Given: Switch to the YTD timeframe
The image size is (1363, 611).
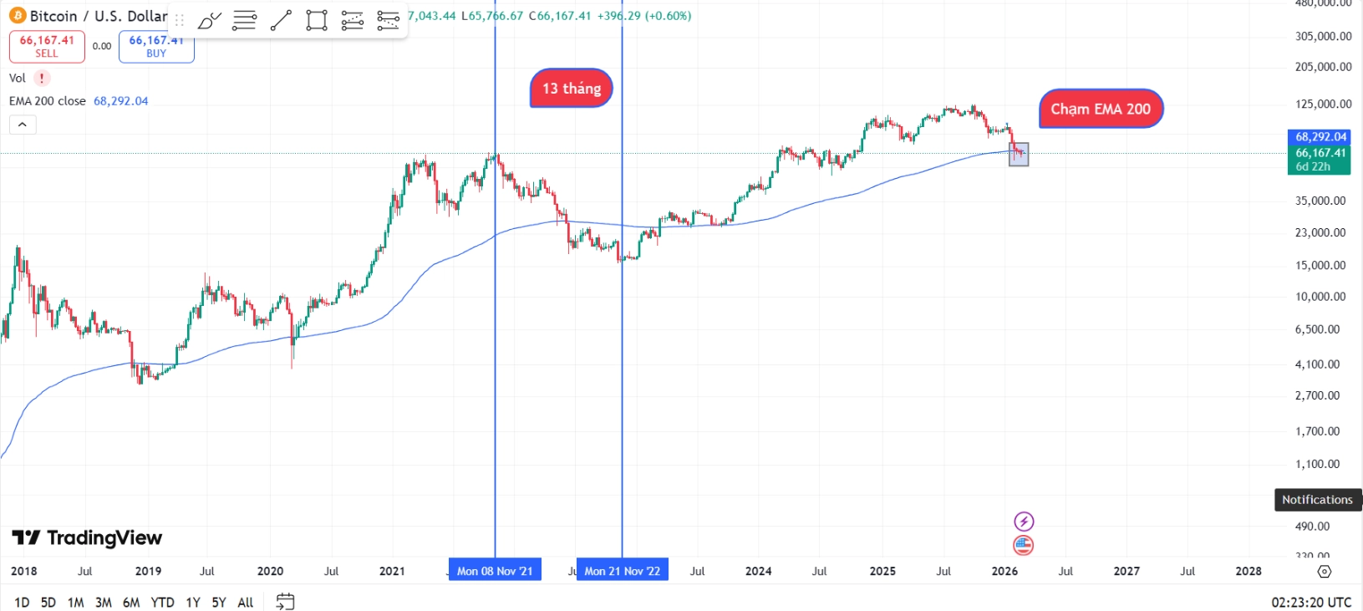Looking at the screenshot, I should [x=162, y=601].
